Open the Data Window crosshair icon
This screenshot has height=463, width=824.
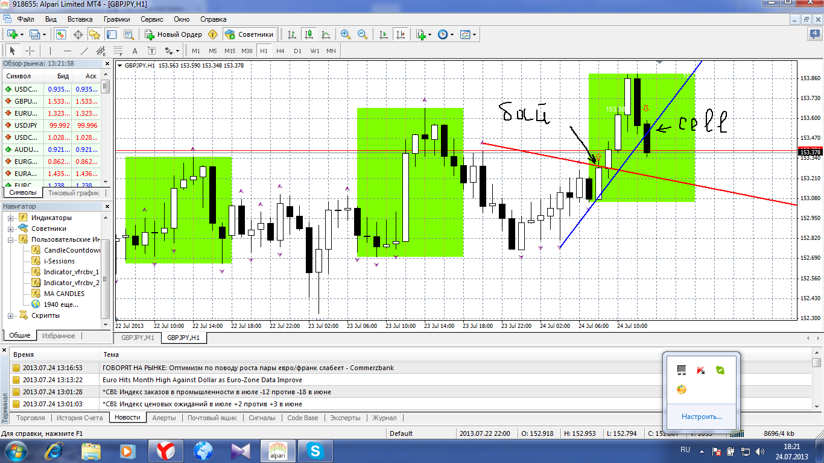[78, 34]
